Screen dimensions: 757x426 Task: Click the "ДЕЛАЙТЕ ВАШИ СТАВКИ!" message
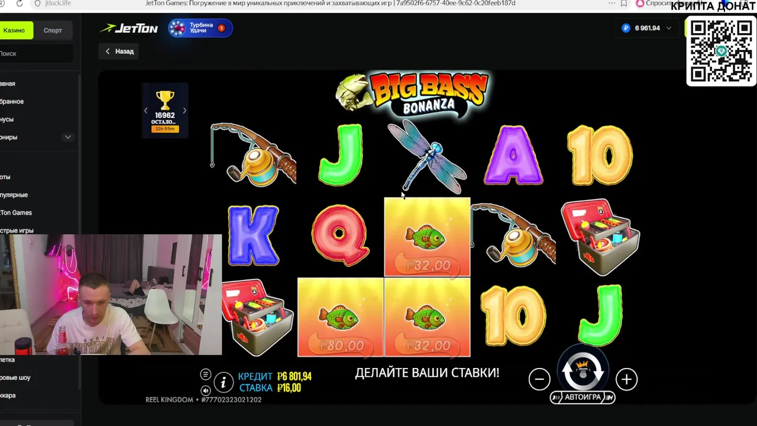pos(427,373)
